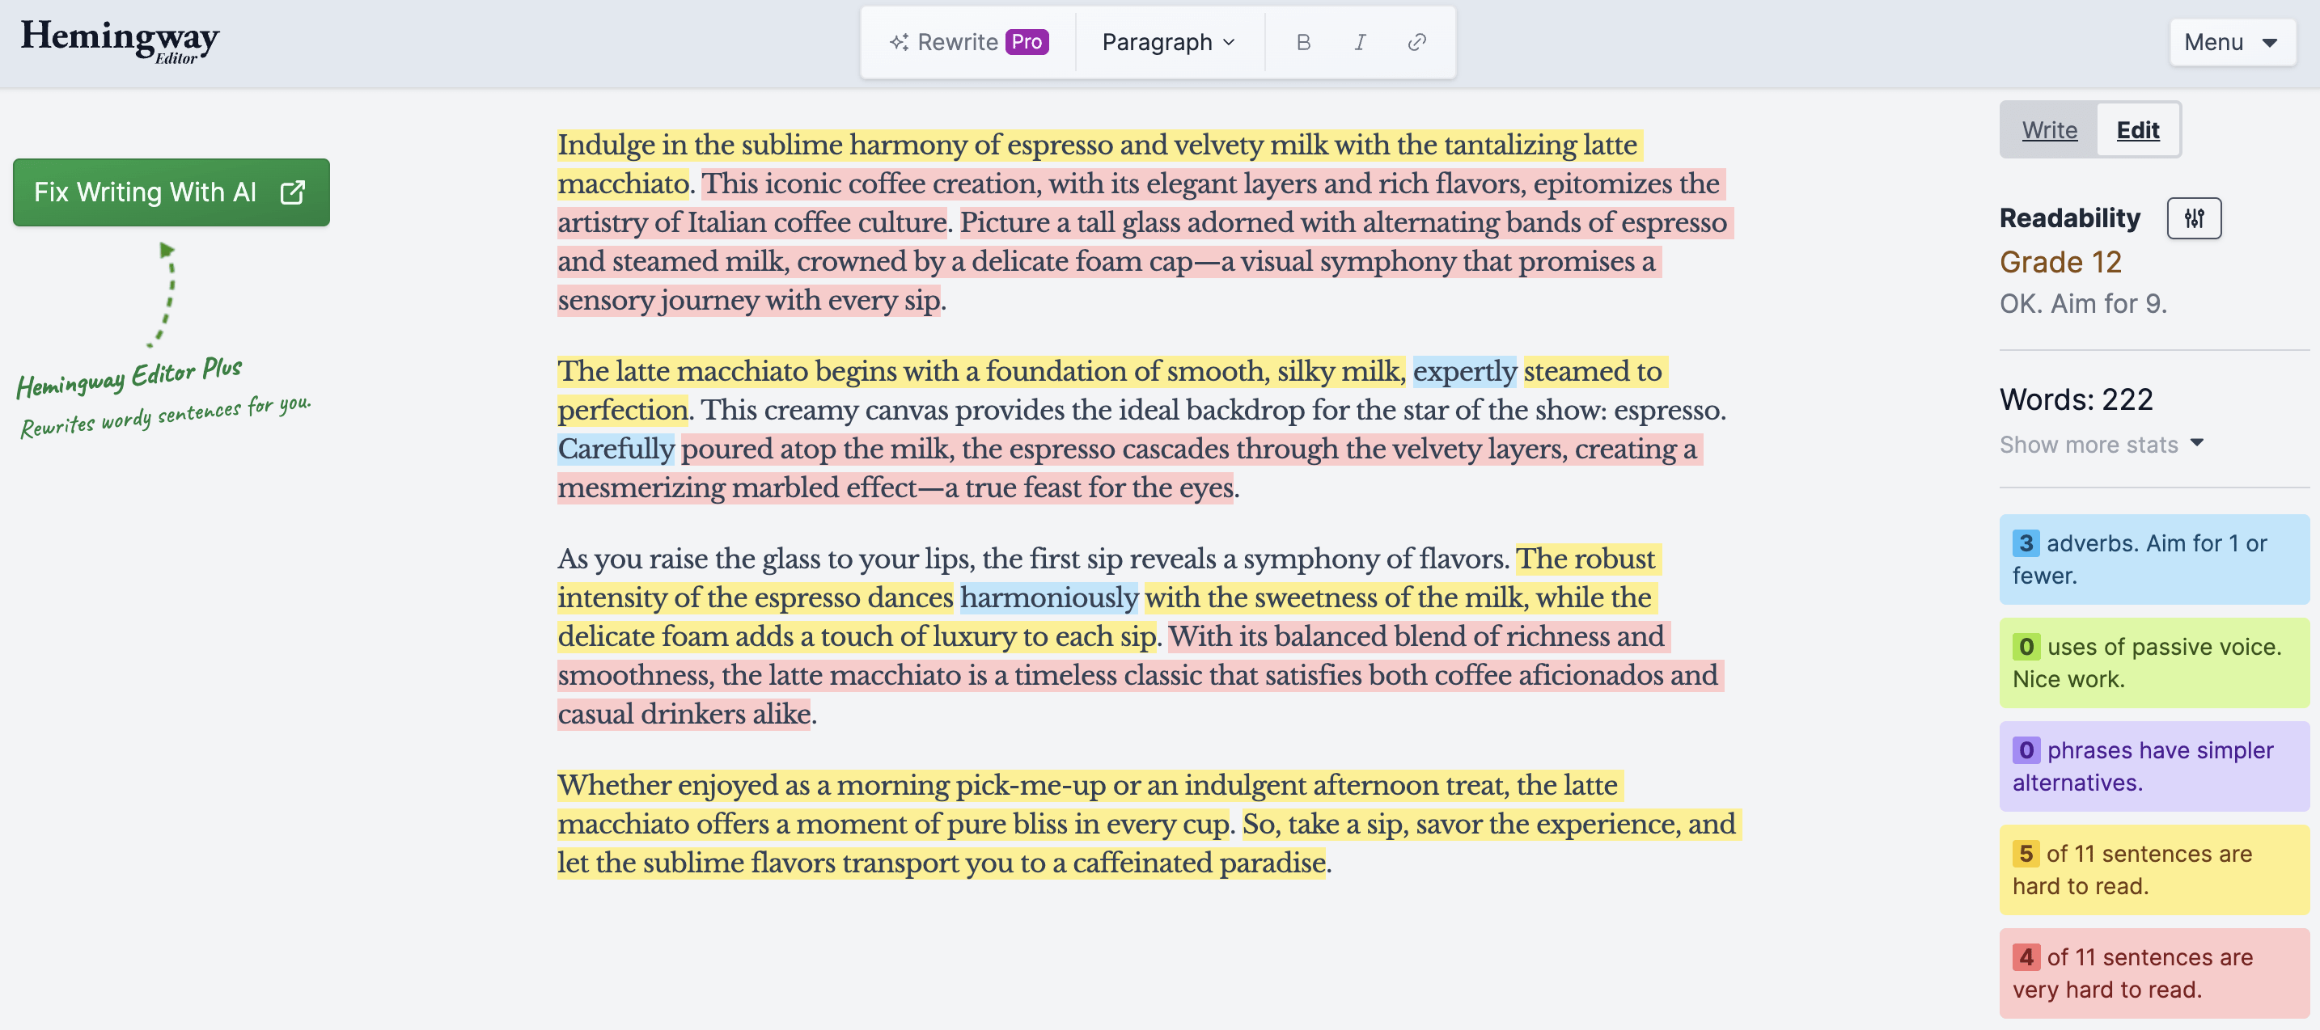This screenshot has height=1030, width=2320.
Task: Click the sentence starting 'This creamy canvas'
Action: click(x=1213, y=410)
